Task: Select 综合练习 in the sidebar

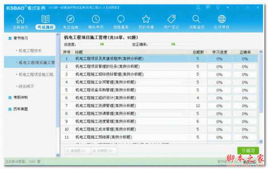Action: point(26,86)
